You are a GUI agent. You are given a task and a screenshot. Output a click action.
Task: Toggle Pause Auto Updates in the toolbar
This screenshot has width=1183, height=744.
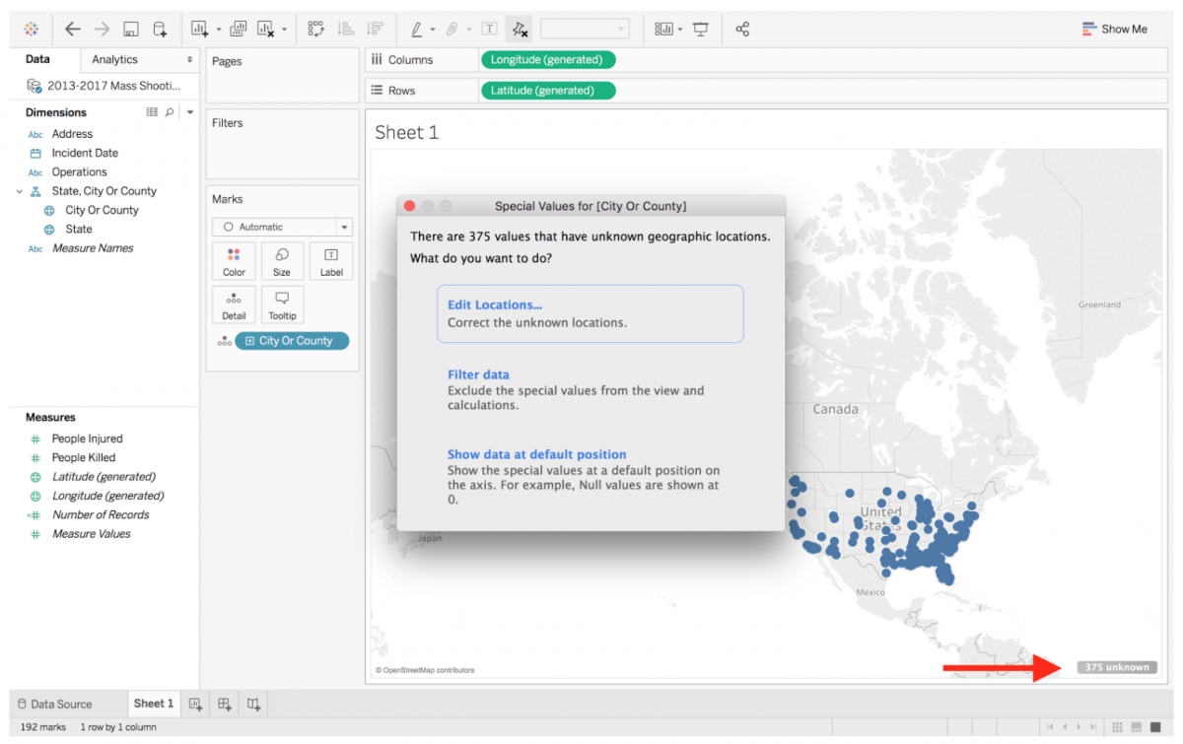click(520, 28)
